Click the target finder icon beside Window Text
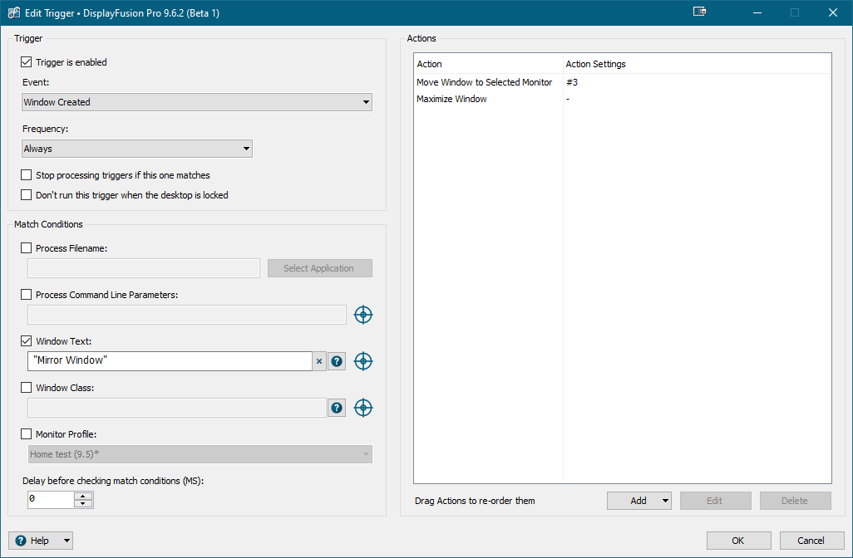 click(363, 361)
